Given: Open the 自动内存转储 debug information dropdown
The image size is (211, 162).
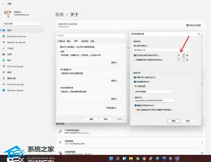Looking at the screenshot, I should click(154, 92).
